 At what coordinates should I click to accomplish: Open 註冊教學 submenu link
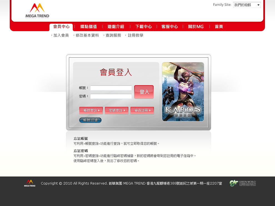pos(136,35)
